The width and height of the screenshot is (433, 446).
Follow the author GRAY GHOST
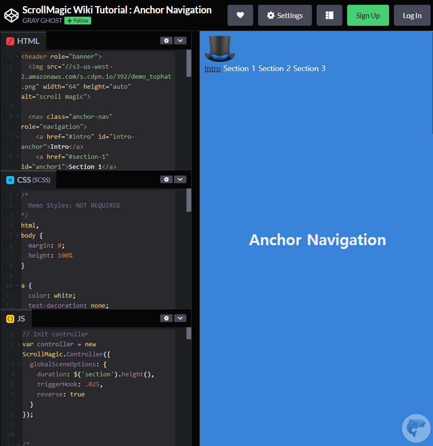pos(78,21)
